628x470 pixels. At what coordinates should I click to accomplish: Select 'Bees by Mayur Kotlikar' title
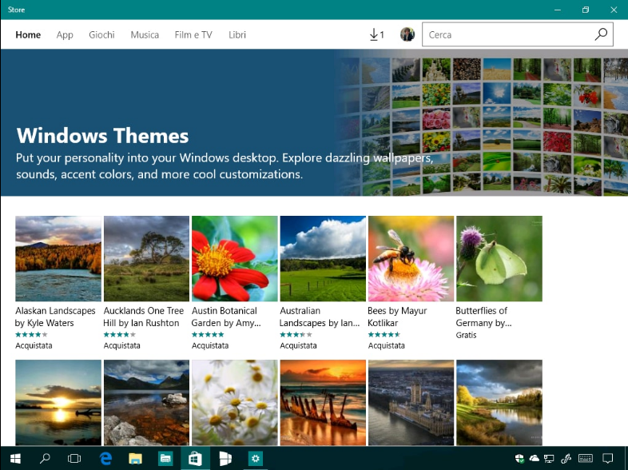click(397, 317)
